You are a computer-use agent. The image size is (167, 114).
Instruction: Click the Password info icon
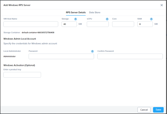[92, 51]
